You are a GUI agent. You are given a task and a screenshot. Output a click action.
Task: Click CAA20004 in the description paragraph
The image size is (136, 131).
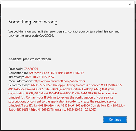pos(47,36)
